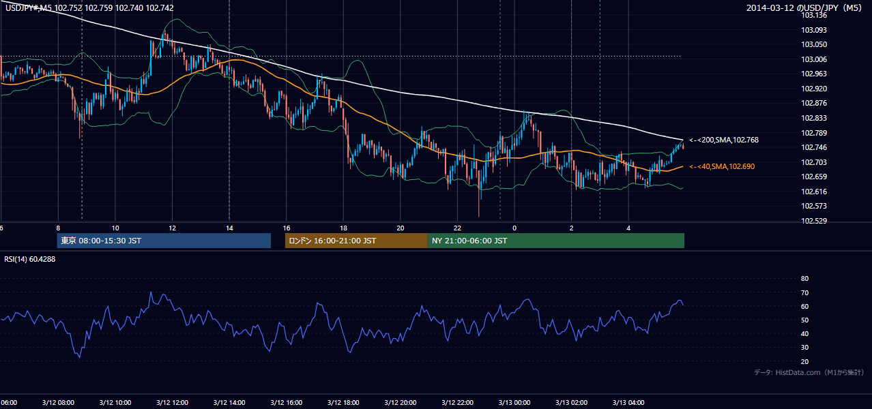Screen dimensions: 872x409
Task: Click the RSI 40 level label
Action: click(804, 334)
